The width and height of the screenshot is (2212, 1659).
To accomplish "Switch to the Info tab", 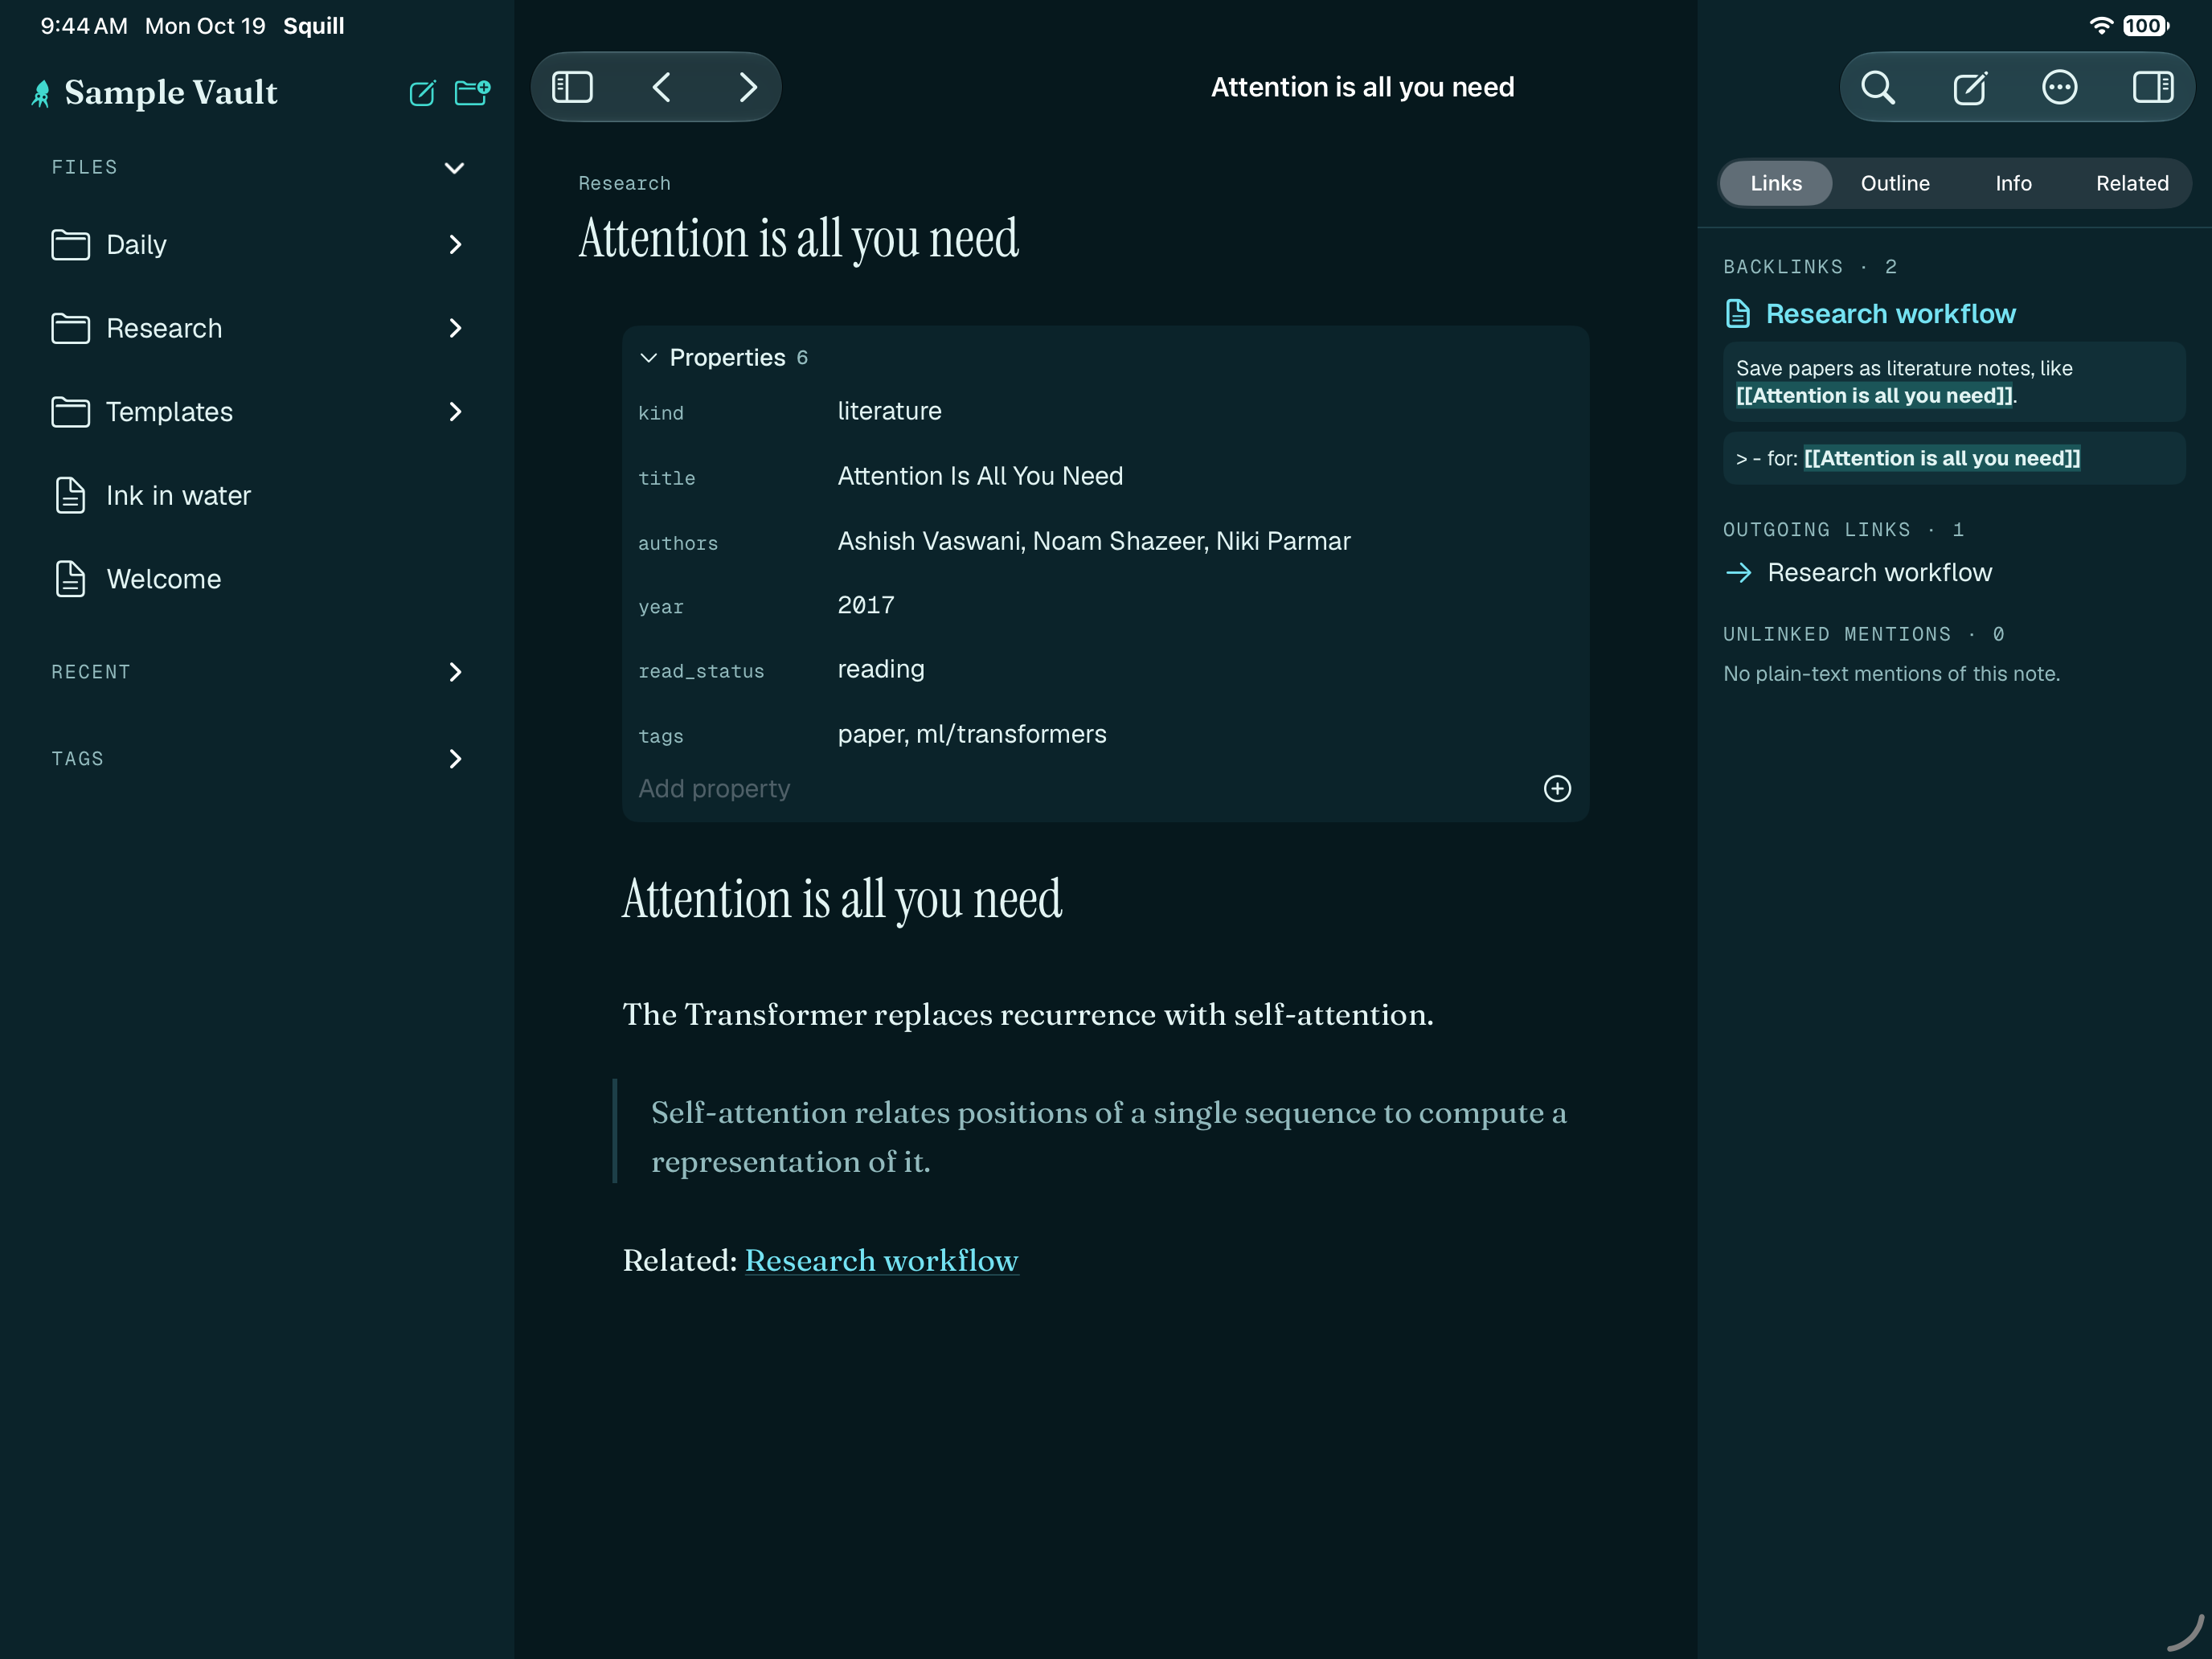I will pyautogui.click(x=2013, y=184).
